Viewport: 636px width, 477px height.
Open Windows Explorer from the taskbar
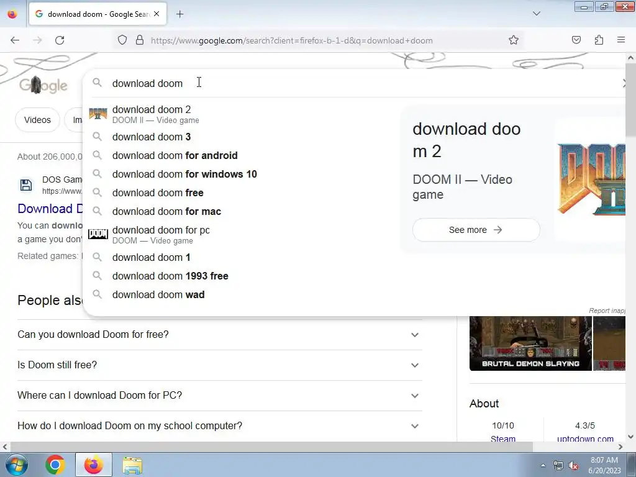132,465
